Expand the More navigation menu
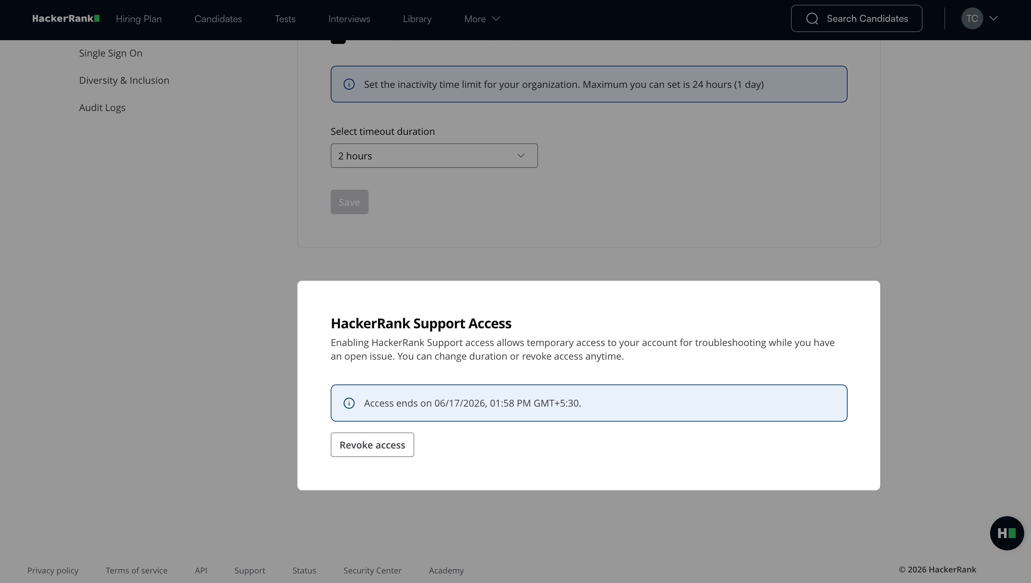This screenshot has width=1031, height=583. coord(482,19)
